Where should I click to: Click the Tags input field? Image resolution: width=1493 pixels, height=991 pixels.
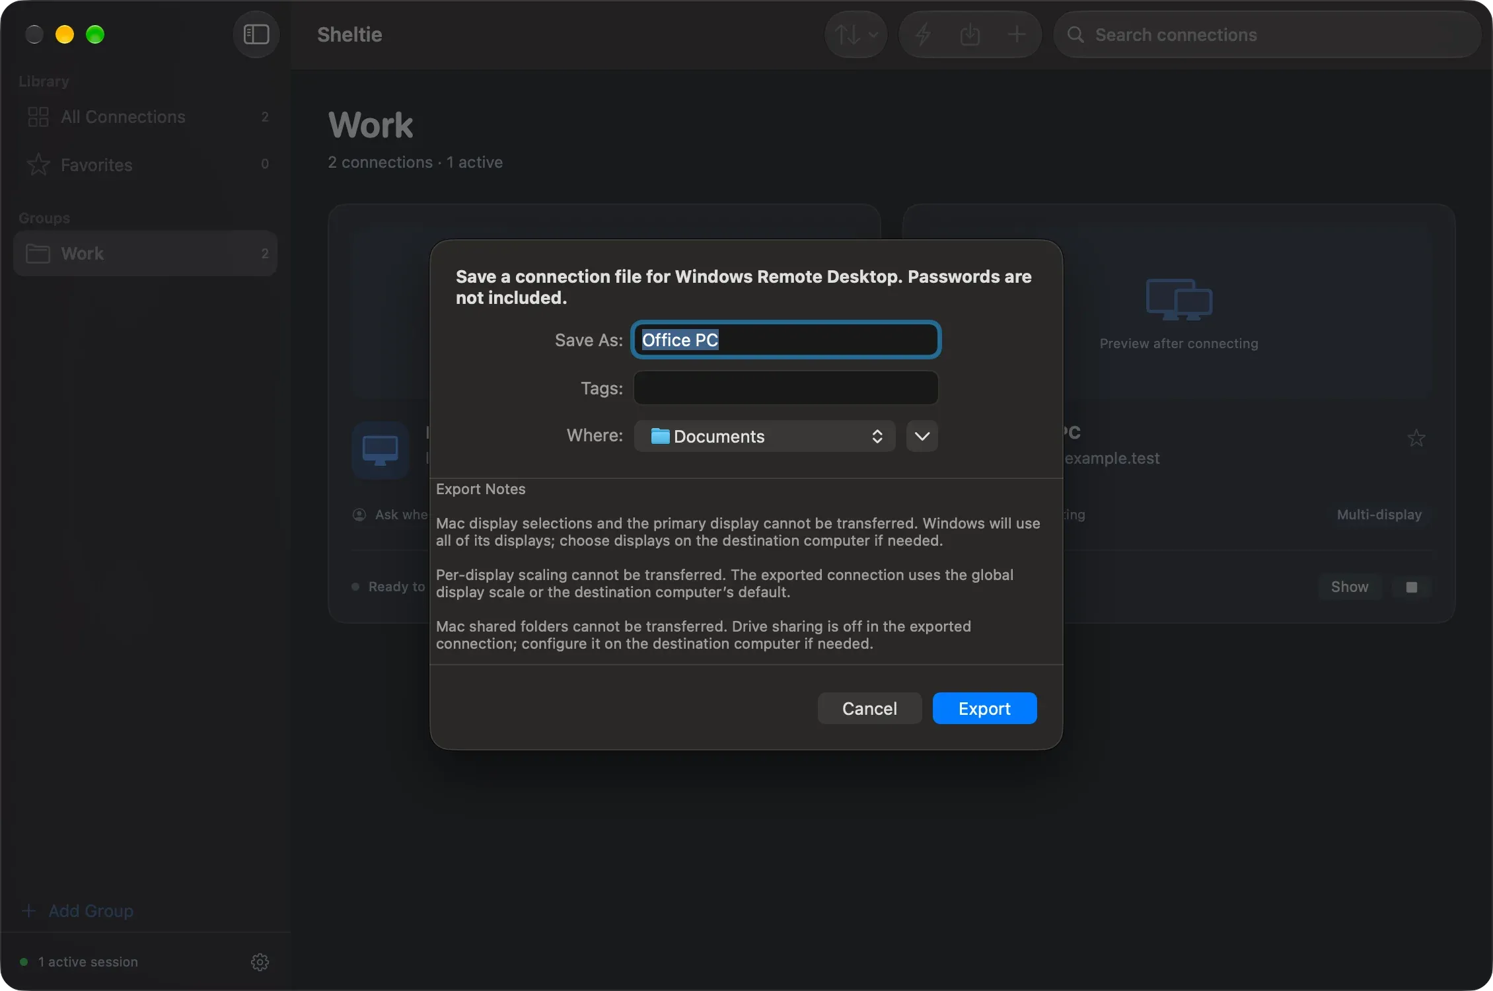tap(785, 388)
